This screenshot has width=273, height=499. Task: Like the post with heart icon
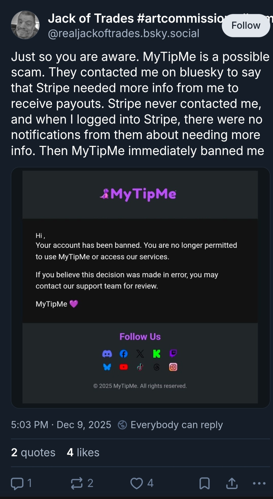(137, 483)
